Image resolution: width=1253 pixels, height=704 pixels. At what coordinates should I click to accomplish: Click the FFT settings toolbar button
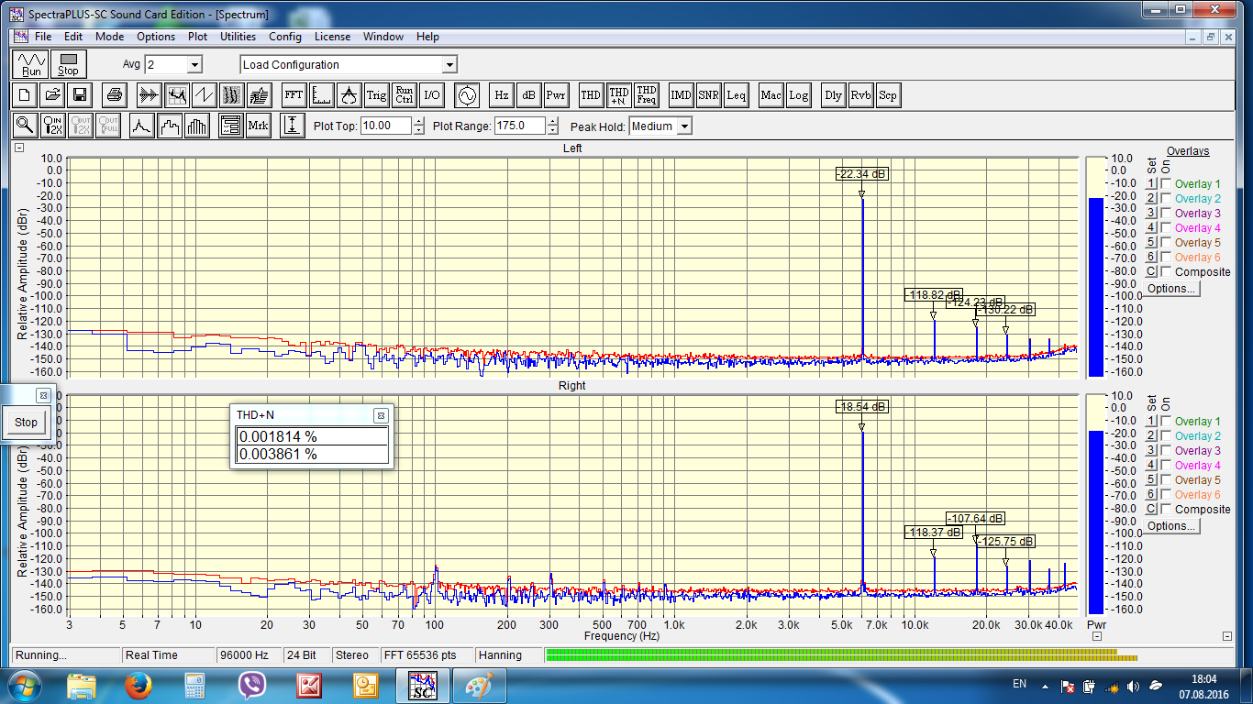pyautogui.click(x=294, y=94)
